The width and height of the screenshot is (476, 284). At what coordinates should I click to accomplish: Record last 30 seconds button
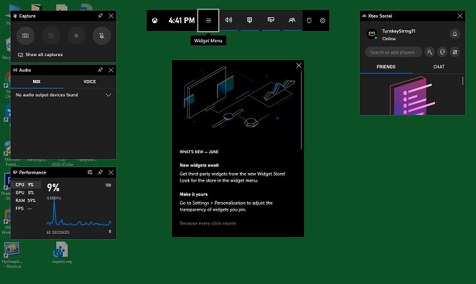tap(51, 36)
